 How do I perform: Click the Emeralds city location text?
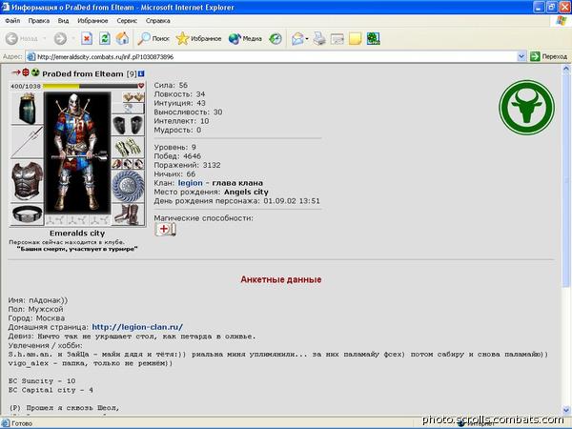click(77, 234)
